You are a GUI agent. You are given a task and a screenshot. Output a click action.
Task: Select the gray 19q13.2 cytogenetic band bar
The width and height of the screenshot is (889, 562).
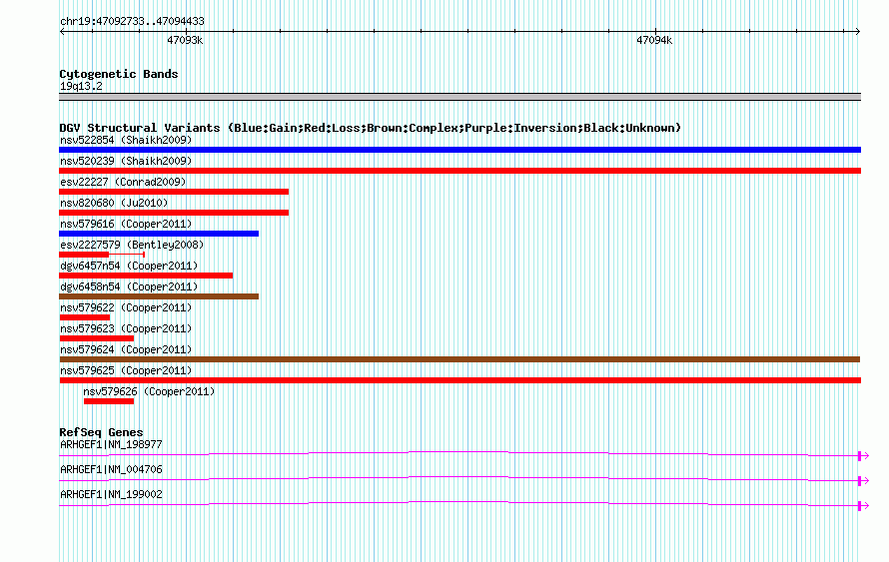click(459, 97)
